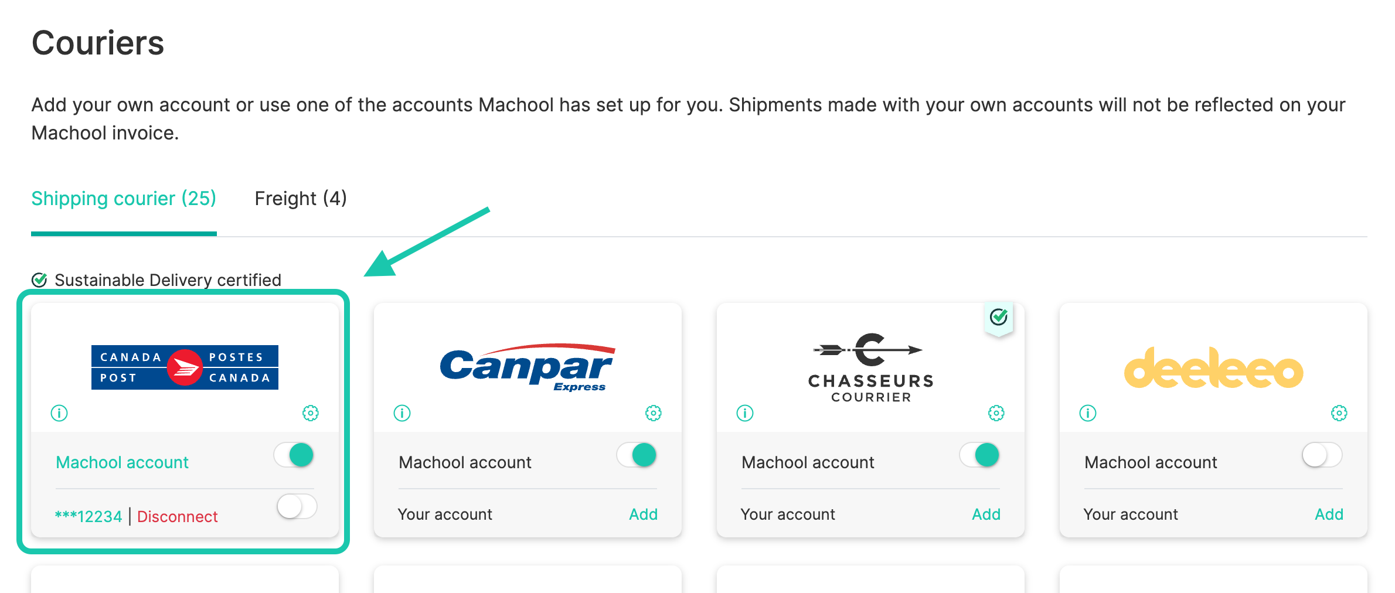Click Chasseurs sustainable certified badge
1395x593 pixels.
click(999, 318)
